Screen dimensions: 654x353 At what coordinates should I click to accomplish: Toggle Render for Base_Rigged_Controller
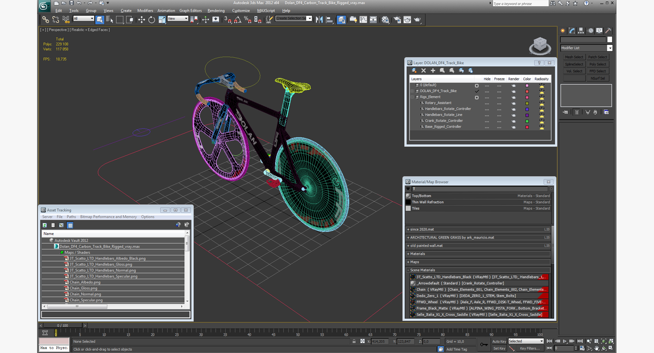coord(513,127)
